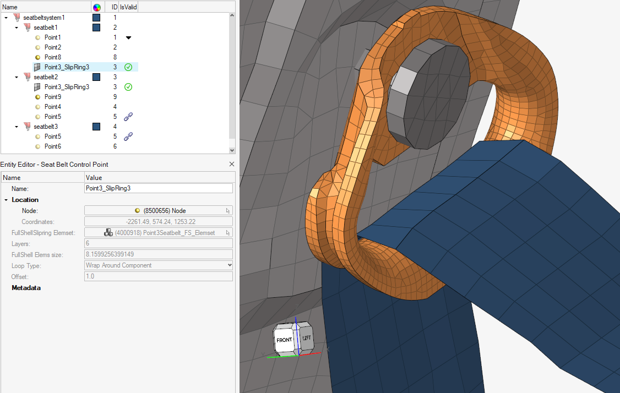
Task: Click the color wheel column header icon
Action: [97, 7]
